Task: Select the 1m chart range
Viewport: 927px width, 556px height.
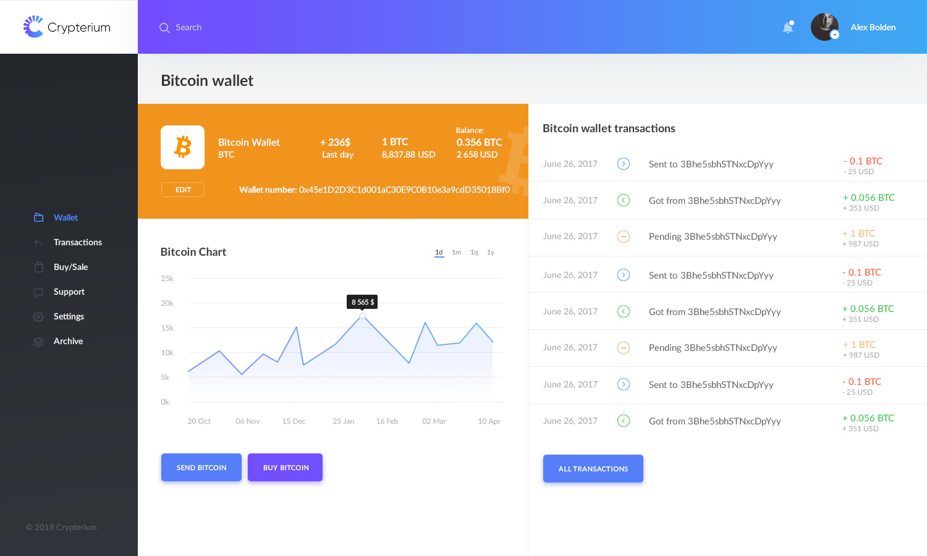Action: click(456, 252)
